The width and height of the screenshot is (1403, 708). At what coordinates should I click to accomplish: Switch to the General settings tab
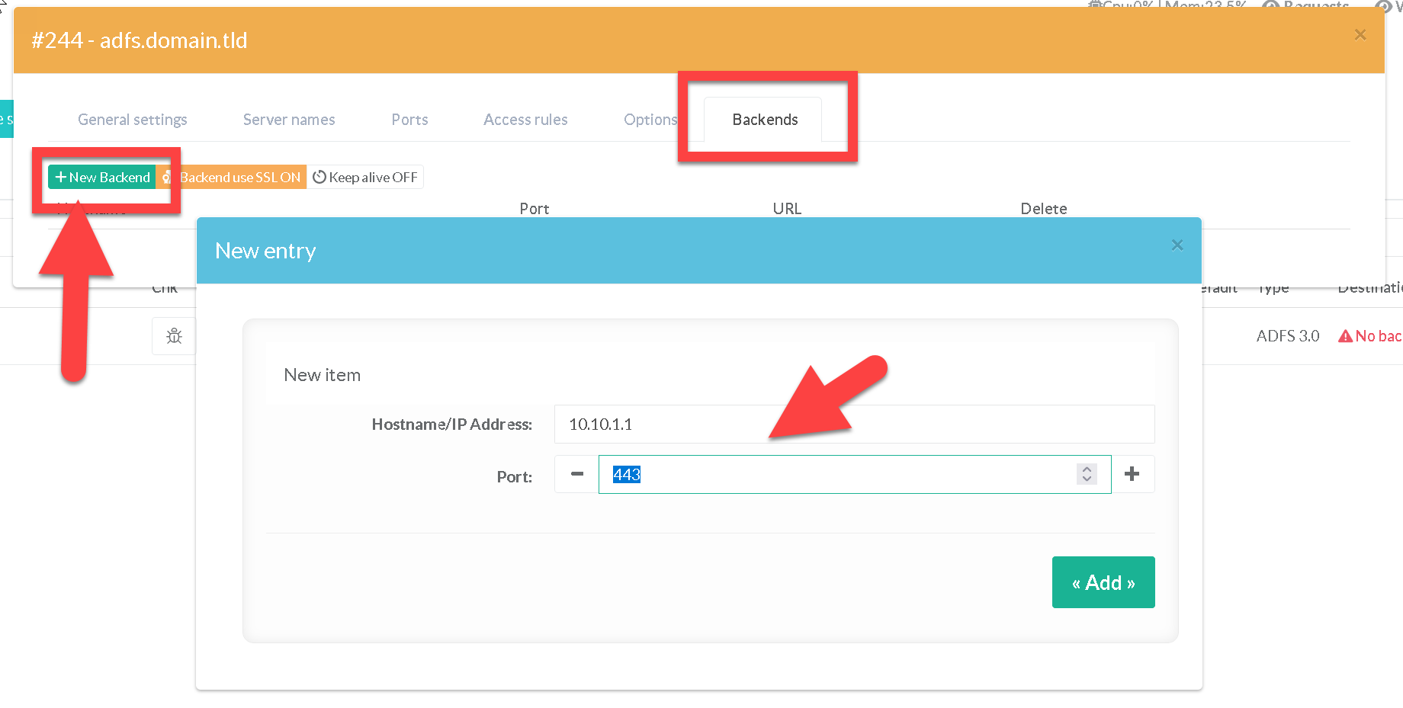[133, 120]
